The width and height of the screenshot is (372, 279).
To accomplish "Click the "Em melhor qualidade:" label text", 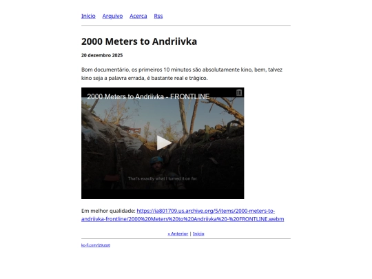I will coord(108,211).
